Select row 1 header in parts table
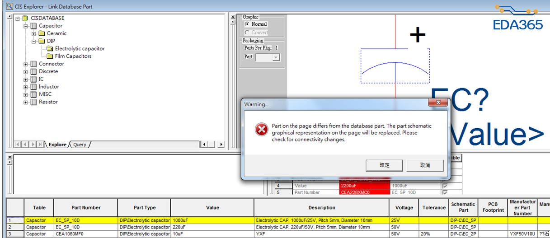550x238 pixels. (15, 220)
